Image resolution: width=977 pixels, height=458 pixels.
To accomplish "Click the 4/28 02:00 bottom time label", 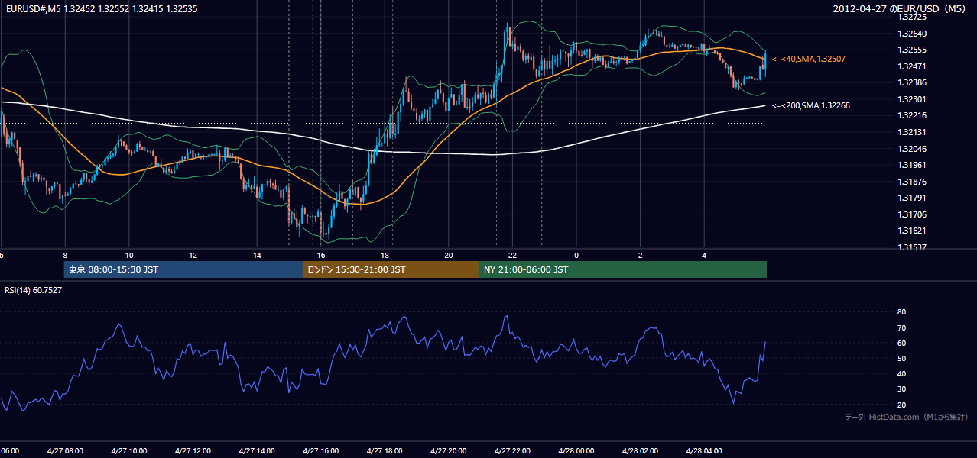I will pyautogui.click(x=640, y=450).
